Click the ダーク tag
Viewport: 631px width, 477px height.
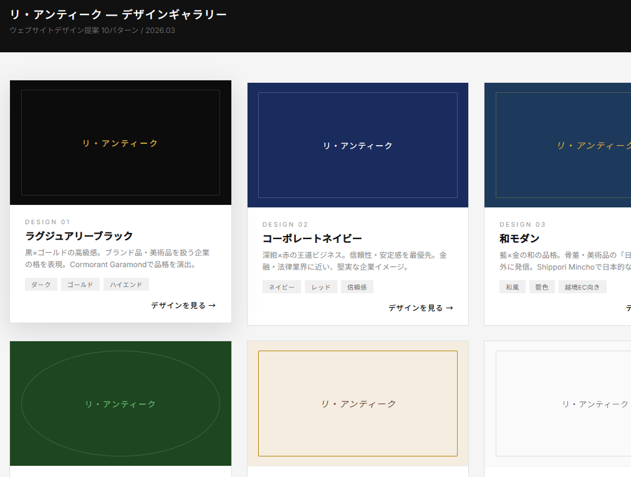[x=41, y=285]
